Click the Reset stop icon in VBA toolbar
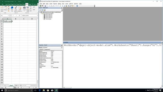The image size is (163, 92). [x=64, y=6]
